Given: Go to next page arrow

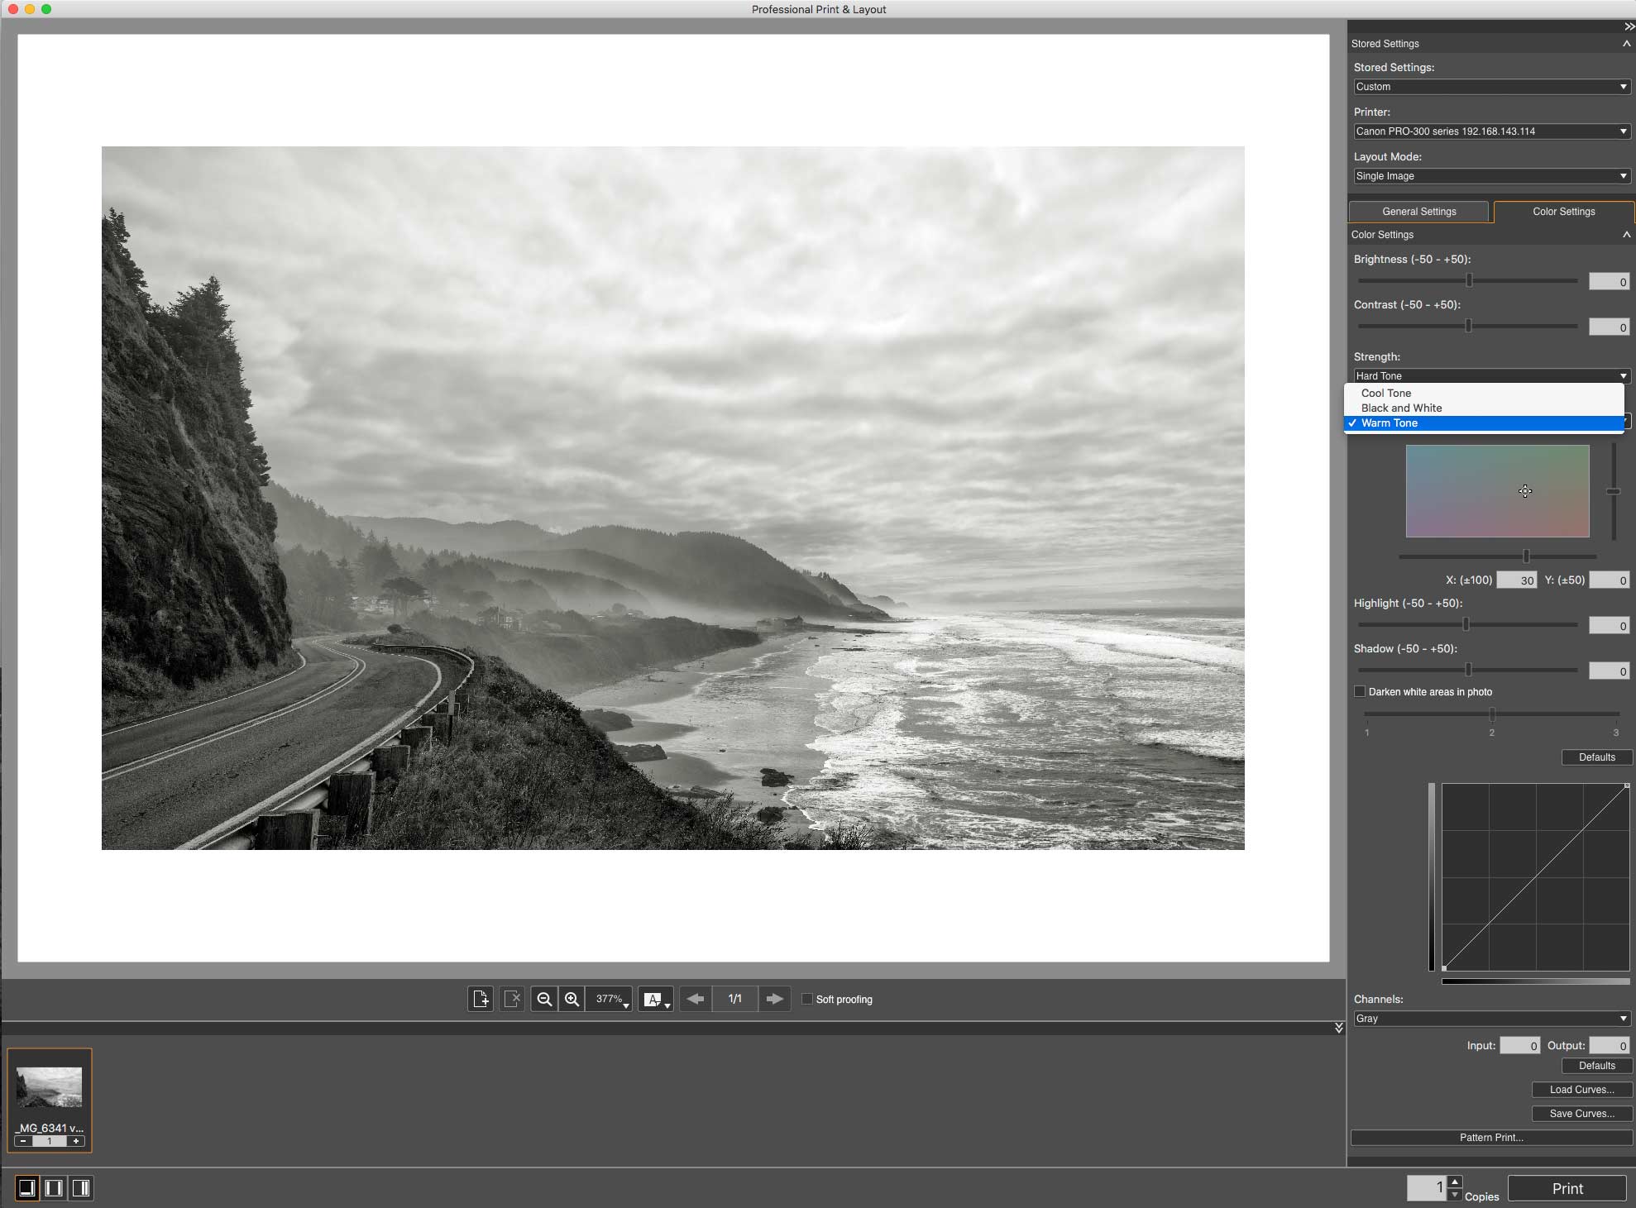Looking at the screenshot, I should 774,999.
